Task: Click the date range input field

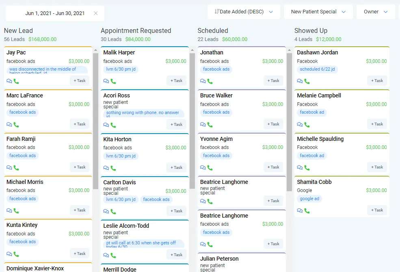Action: pos(55,13)
